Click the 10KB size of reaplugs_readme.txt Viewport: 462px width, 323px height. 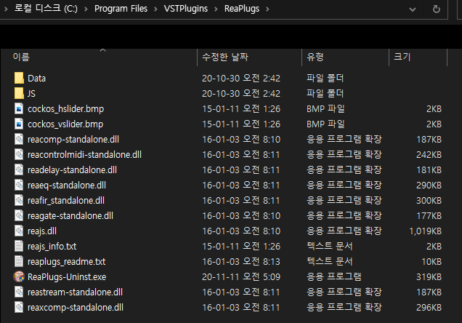[431, 262]
